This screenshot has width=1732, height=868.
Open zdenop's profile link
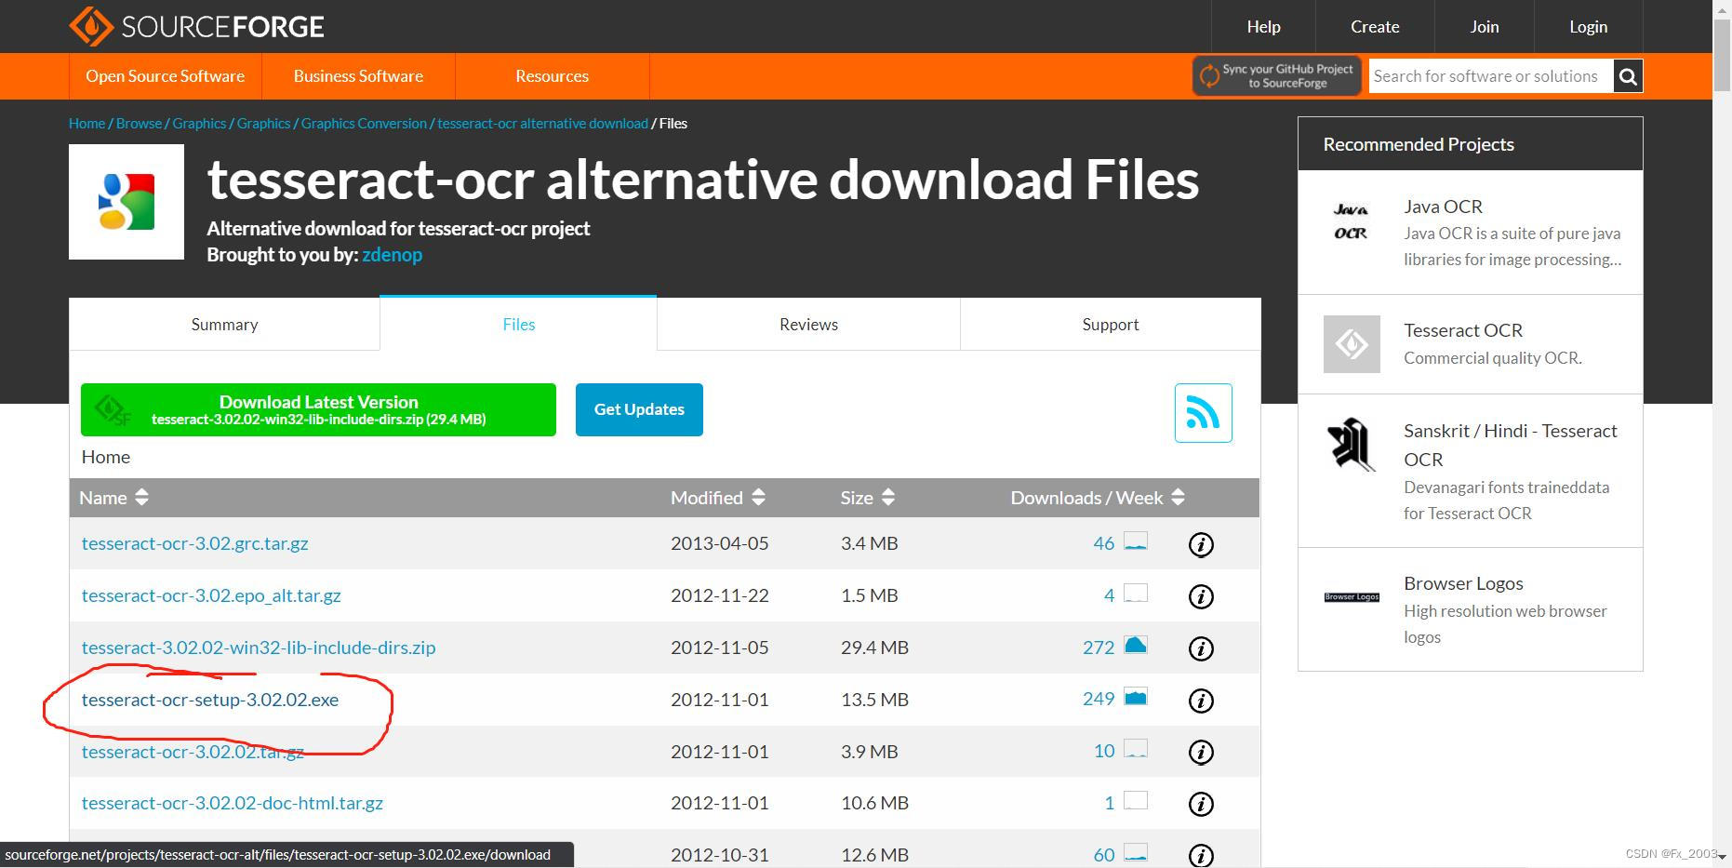pos(392,255)
